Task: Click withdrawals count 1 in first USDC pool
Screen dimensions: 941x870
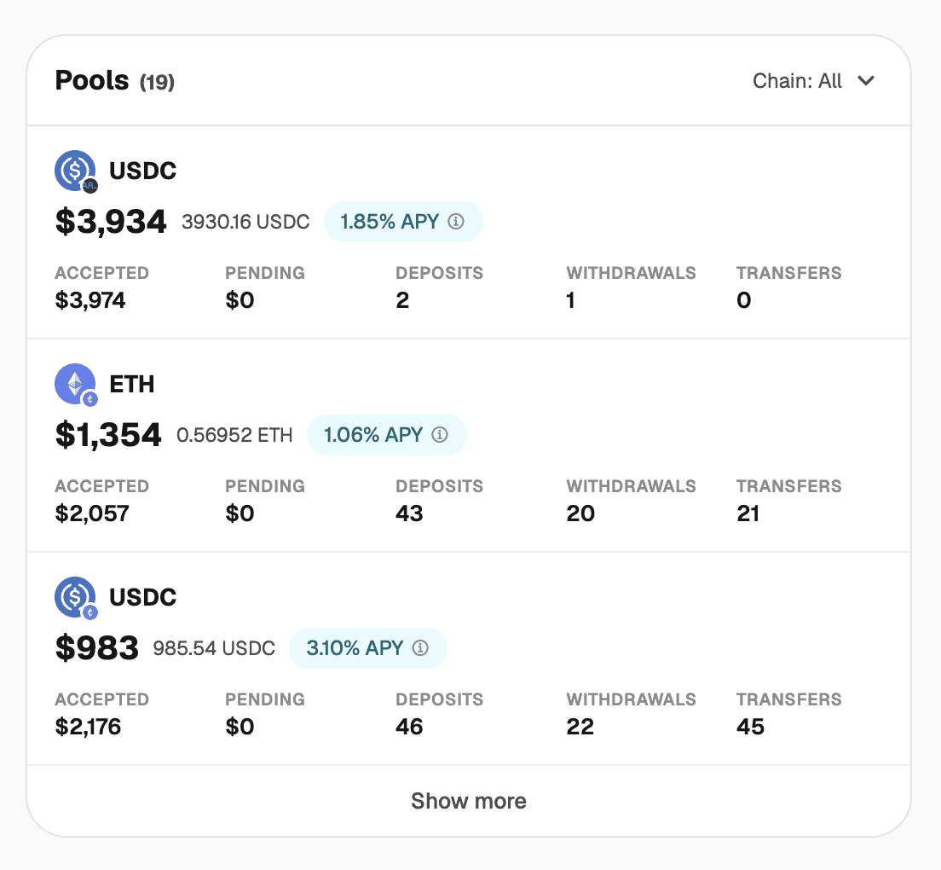Action: [x=570, y=300]
